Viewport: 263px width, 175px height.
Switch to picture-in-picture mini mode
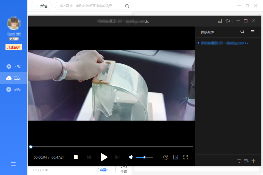point(176,157)
